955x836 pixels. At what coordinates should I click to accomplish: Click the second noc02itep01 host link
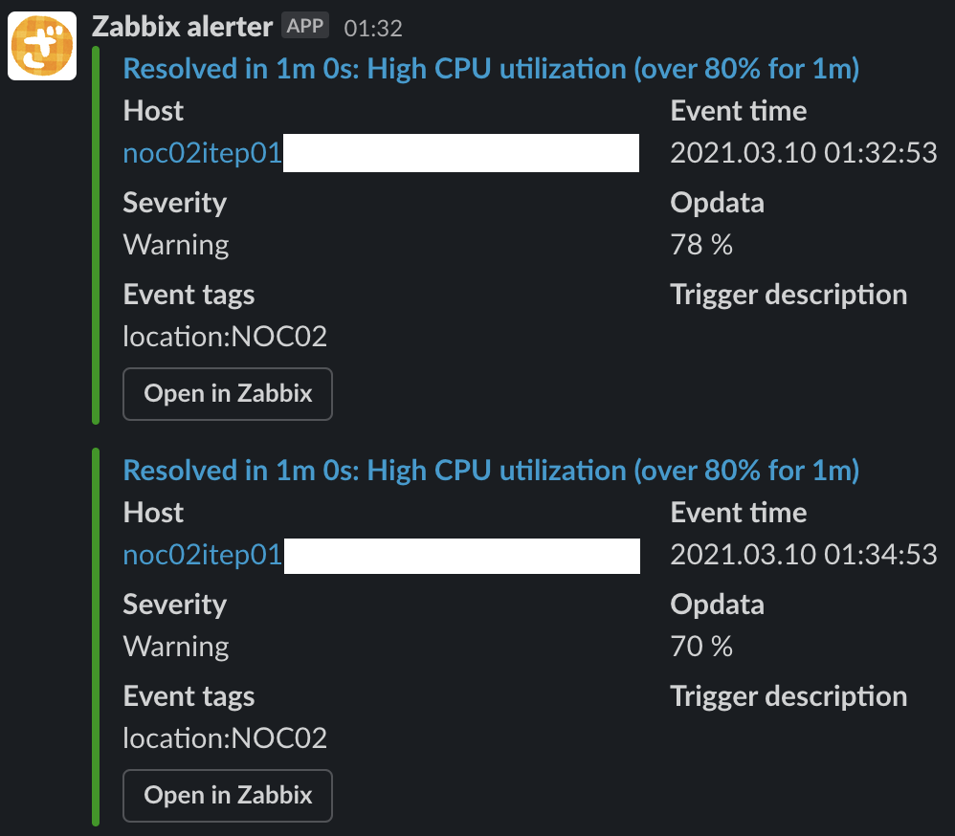[x=202, y=555]
